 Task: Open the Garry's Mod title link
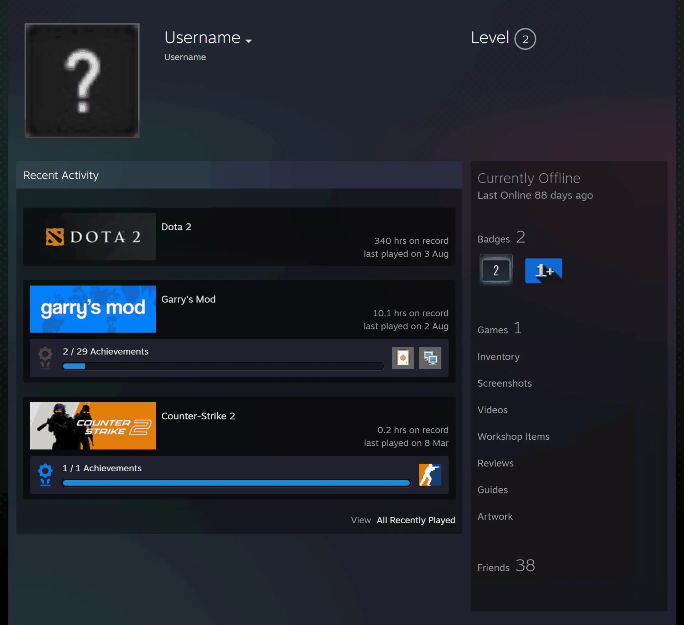[188, 300]
